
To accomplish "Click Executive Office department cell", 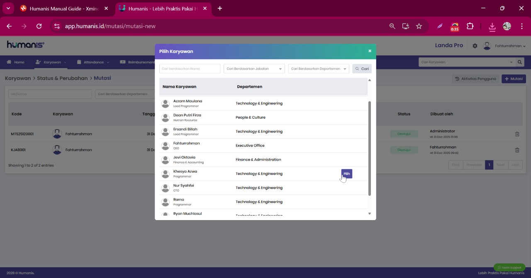I will click(250, 146).
